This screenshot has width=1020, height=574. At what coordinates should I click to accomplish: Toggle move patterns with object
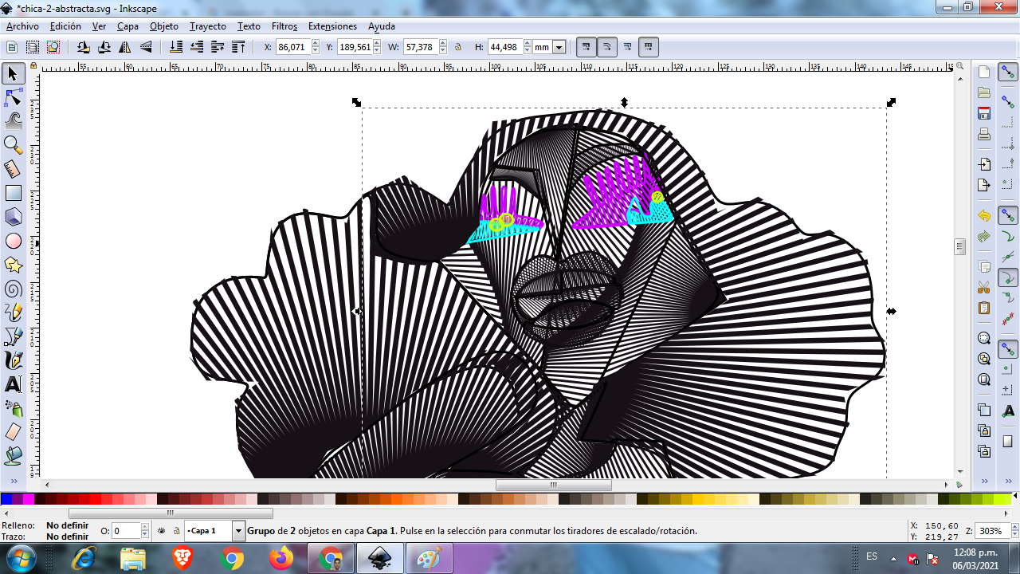(649, 47)
